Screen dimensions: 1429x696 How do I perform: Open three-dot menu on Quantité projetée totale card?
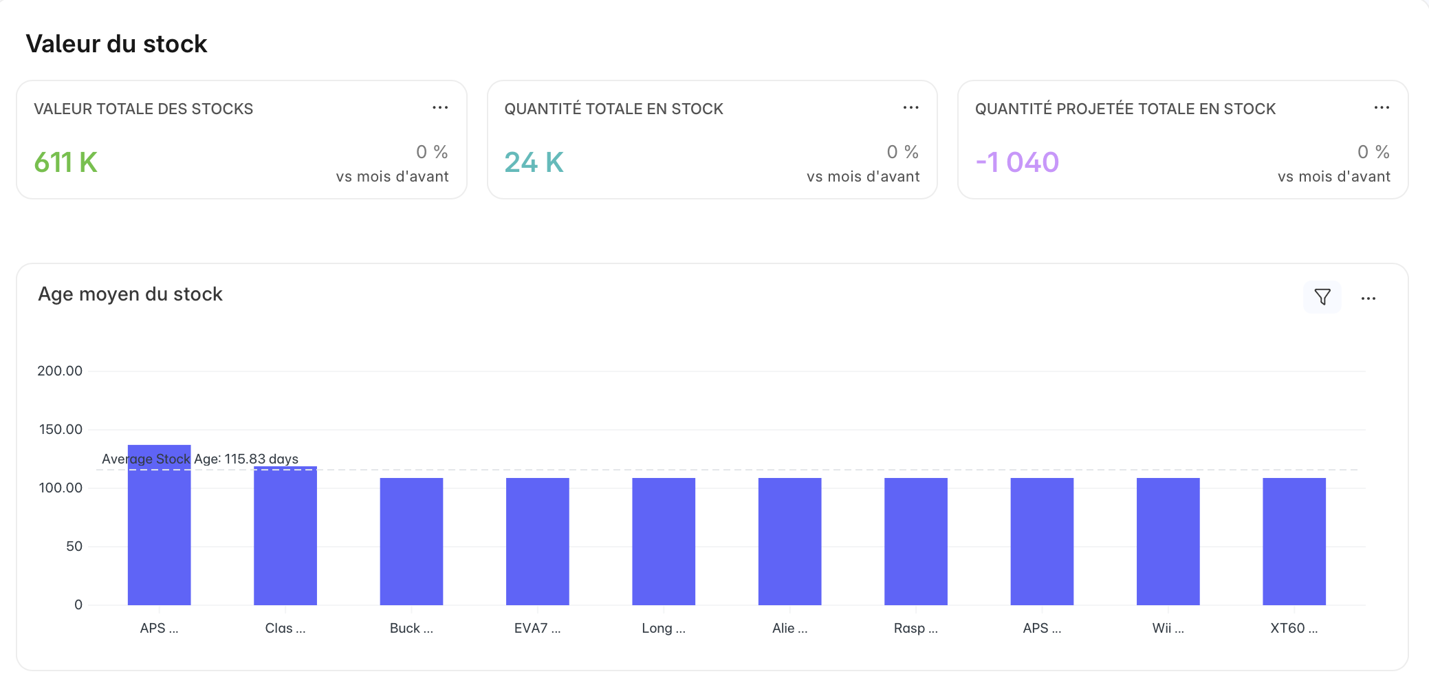[1382, 108]
